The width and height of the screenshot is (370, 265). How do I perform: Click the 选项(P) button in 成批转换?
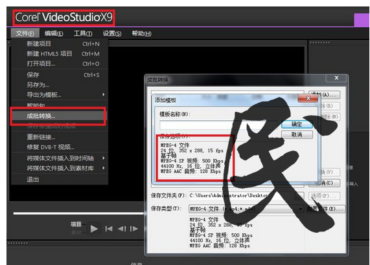(324, 196)
